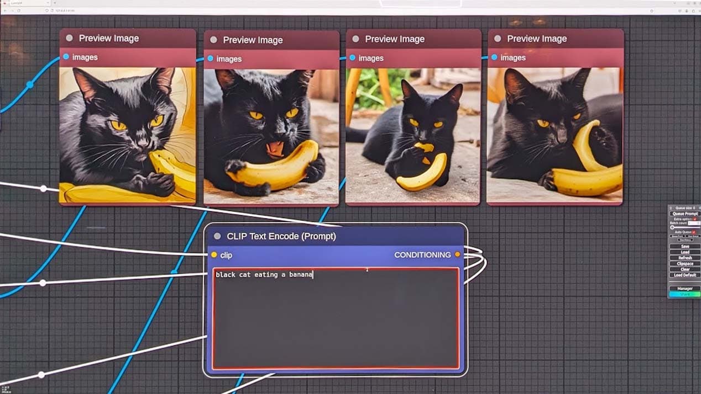
Task: Click the Batch count number field
Action: click(x=693, y=223)
